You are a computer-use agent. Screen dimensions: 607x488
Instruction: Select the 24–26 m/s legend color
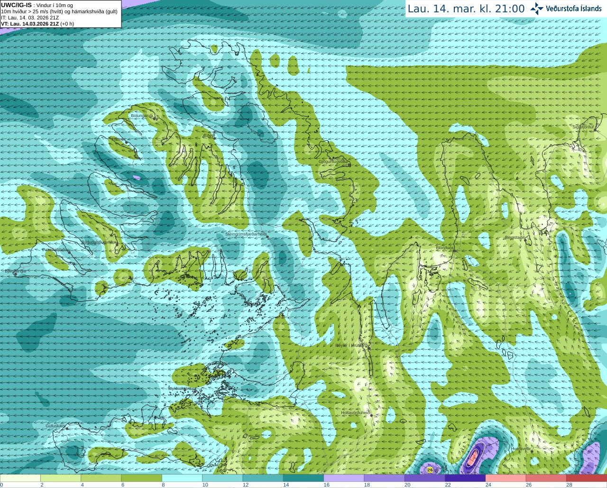point(506,478)
